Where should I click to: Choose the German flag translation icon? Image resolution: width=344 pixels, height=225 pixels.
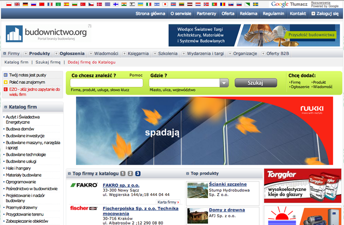[25, 4]
